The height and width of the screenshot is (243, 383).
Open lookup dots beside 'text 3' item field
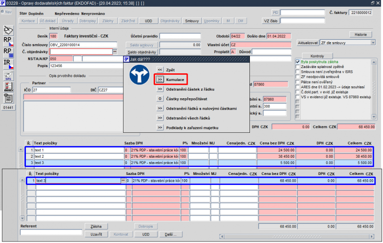coord(123,181)
